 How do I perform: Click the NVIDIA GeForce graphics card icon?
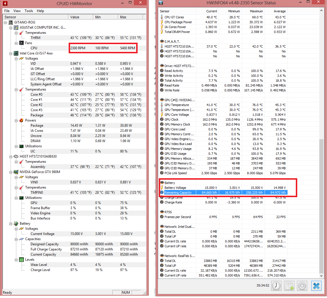[16, 172]
